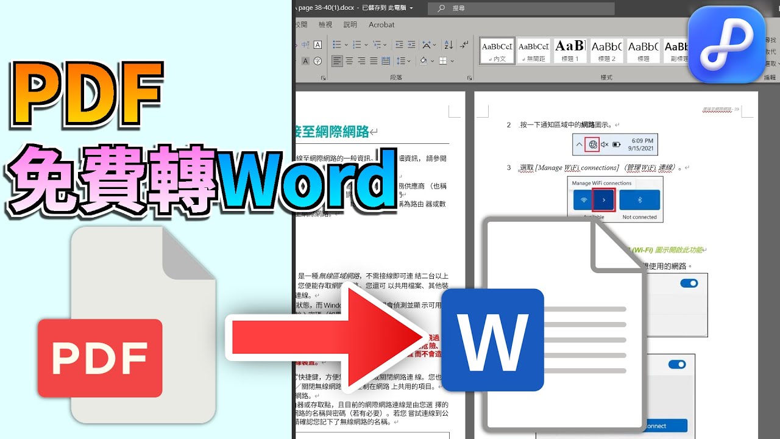The image size is (780, 439).
Task: Insert an enclosed character
Action: point(317,61)
